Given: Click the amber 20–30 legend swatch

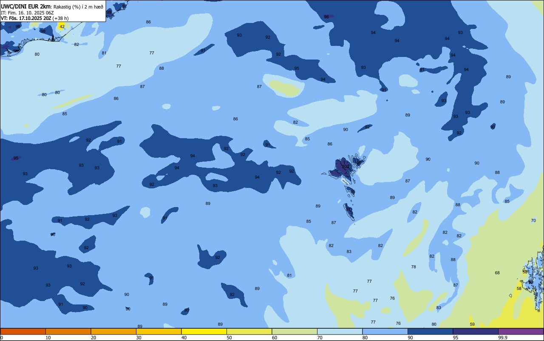Looking at the screenshot, I should click(113, 331).
